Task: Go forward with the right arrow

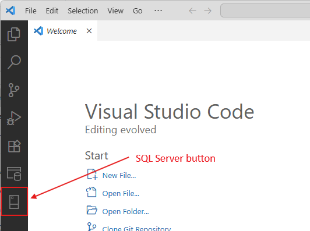Action: coord(208,10)
